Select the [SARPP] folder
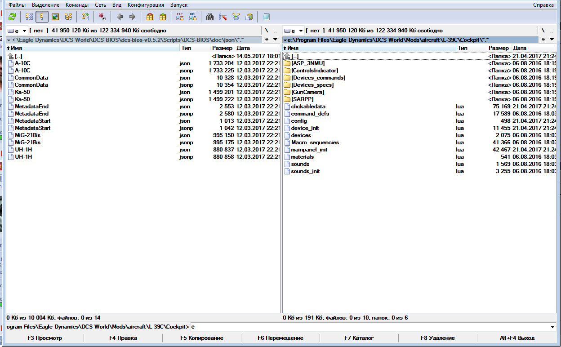 420,99
